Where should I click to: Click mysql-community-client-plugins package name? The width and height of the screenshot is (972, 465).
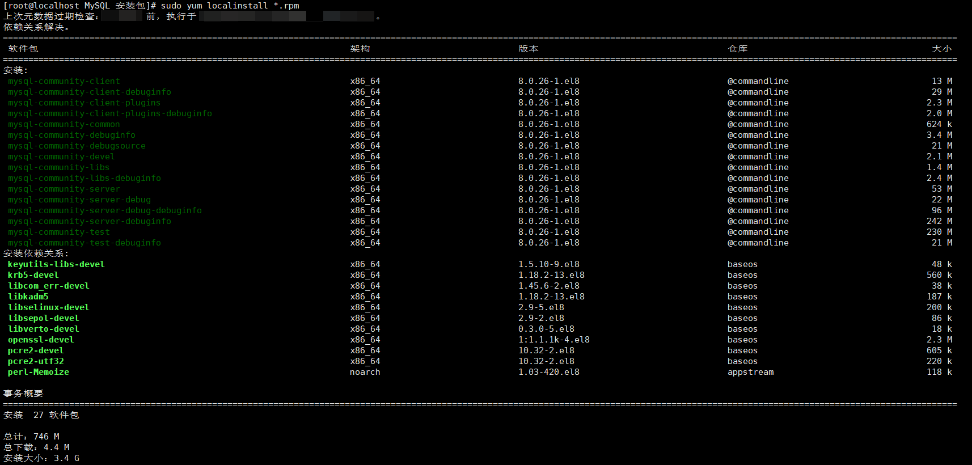pos(84,103)
